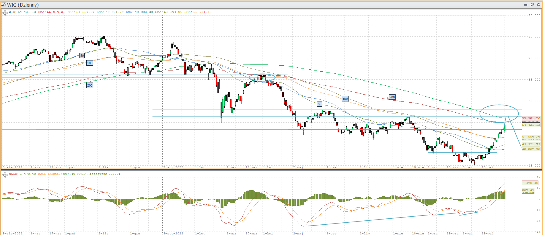Click the 70 000 price axis label
This screenshot has height=235, width=543.
click(534, 58)
